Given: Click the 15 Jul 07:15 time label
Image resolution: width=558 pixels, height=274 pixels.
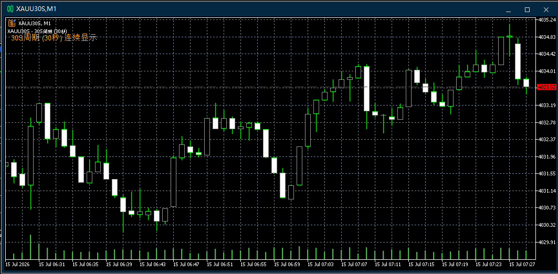Looking at the screenshot, I should click(422, 265).
